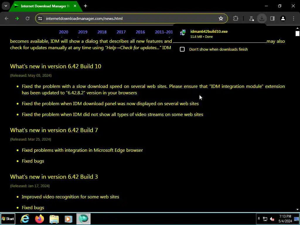The image size is (300, 225).
Task: Open a new browser tab
Action: click(85, 6)
